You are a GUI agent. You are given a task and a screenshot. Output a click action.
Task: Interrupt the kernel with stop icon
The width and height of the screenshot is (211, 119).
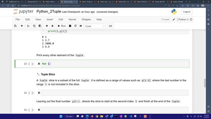(x=70, y=26)
